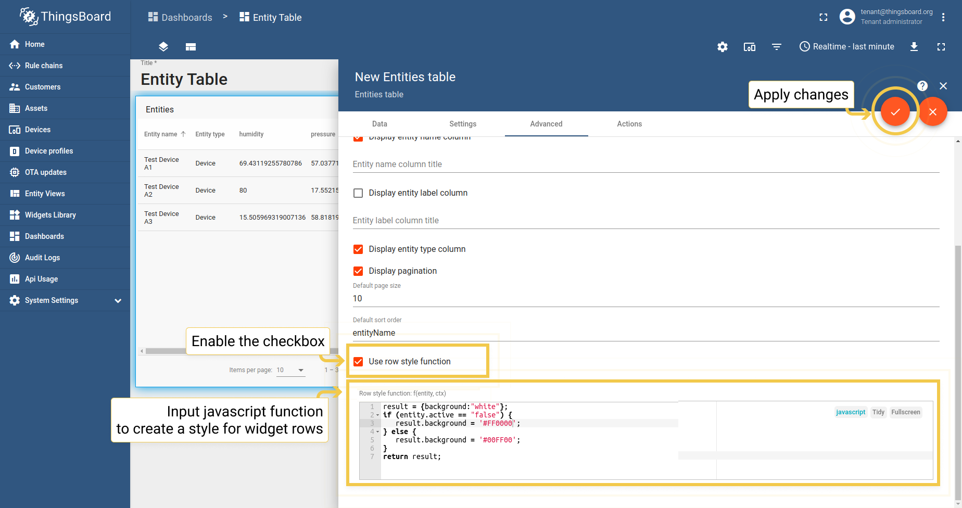Open dashboard settings gear icon
The image size is (962, 508).
pyautogui.click(x=722, y=47)
